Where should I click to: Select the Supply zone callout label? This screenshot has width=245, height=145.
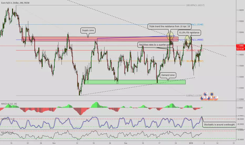click(88, 30)
